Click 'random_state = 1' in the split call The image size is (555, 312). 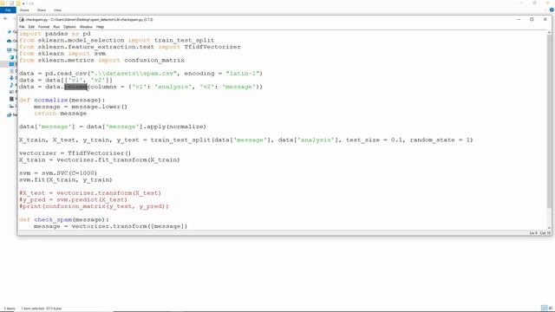point(440,140)
